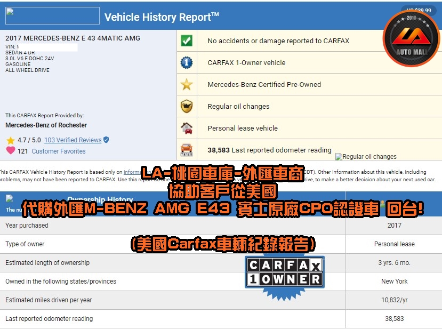This screenshot has width=442, height=330.
Task: Click the pink heart favorites icon
Action: (x=11, y=150)
